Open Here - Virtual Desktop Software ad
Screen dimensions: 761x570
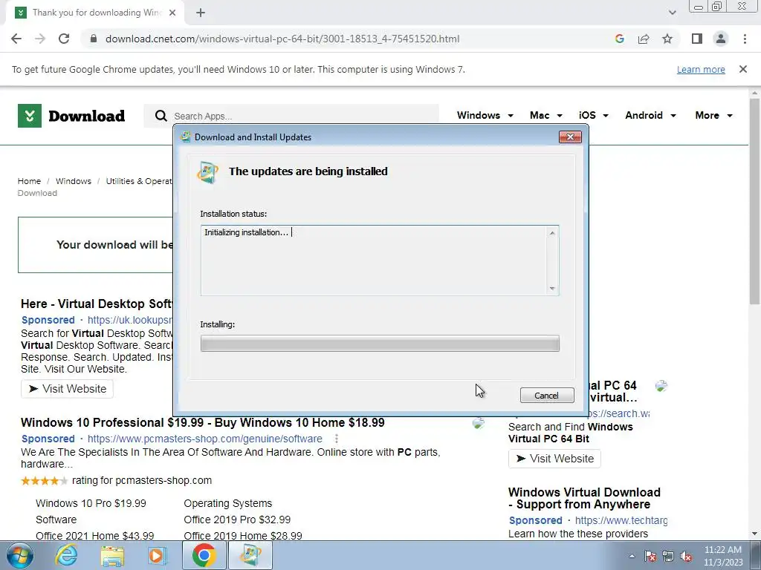[x=97, y=304]
